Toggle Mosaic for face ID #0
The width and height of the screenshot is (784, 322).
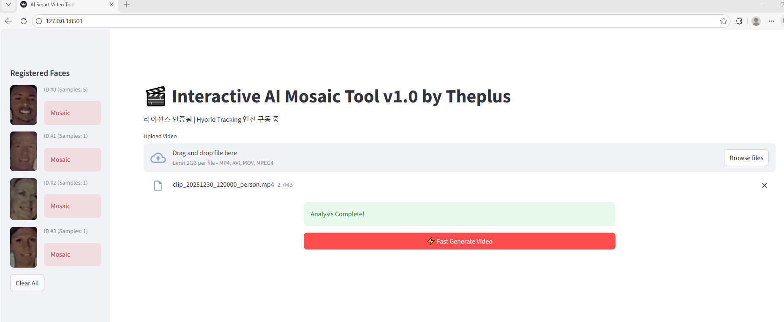73,113
